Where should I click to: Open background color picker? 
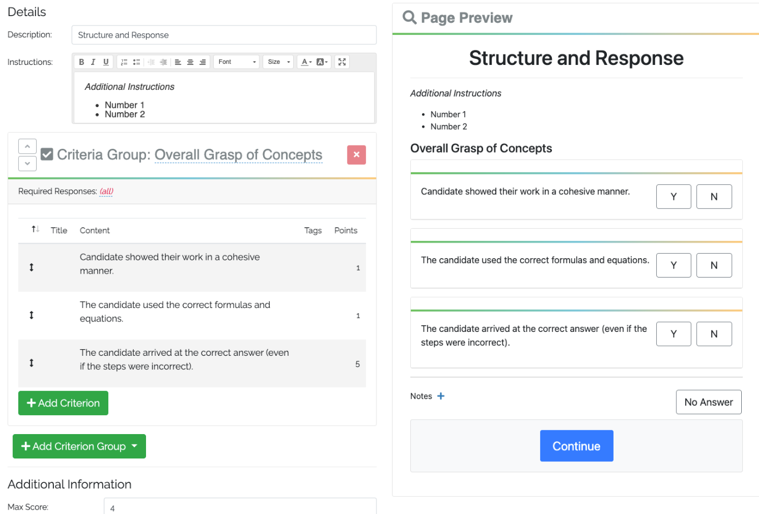[322, 62]
